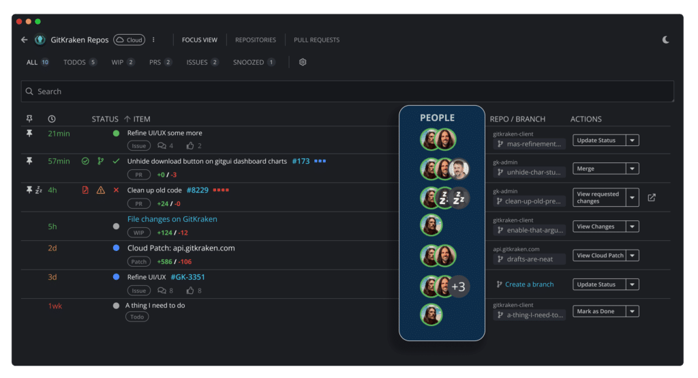Click the GitKraken logo icon
Viewport: 698px width, 378px height.
[40, 40]
